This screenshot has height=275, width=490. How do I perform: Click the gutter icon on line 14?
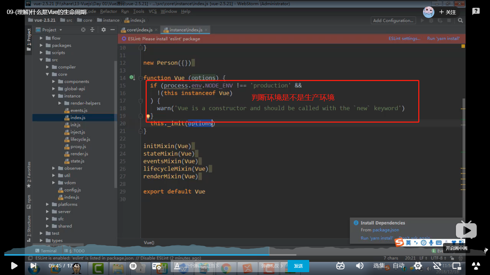(x=132, y=77)
